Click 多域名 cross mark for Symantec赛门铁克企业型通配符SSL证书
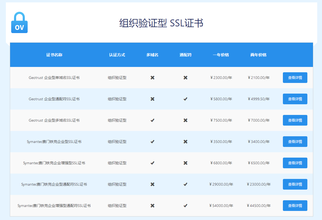322x220 pixels. (x=152, y=184)
